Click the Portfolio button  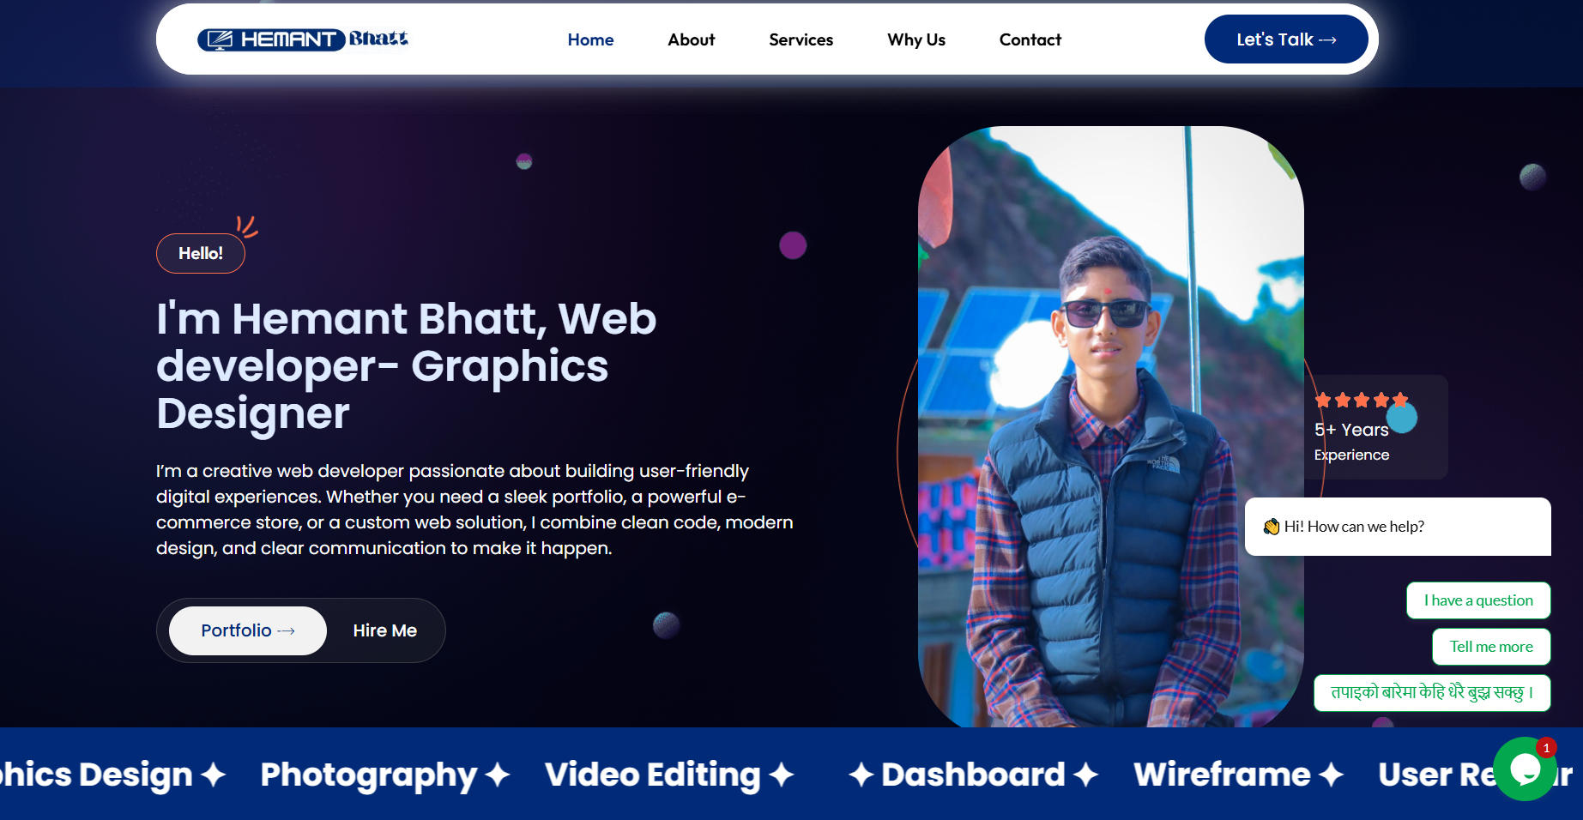point(247,630)
